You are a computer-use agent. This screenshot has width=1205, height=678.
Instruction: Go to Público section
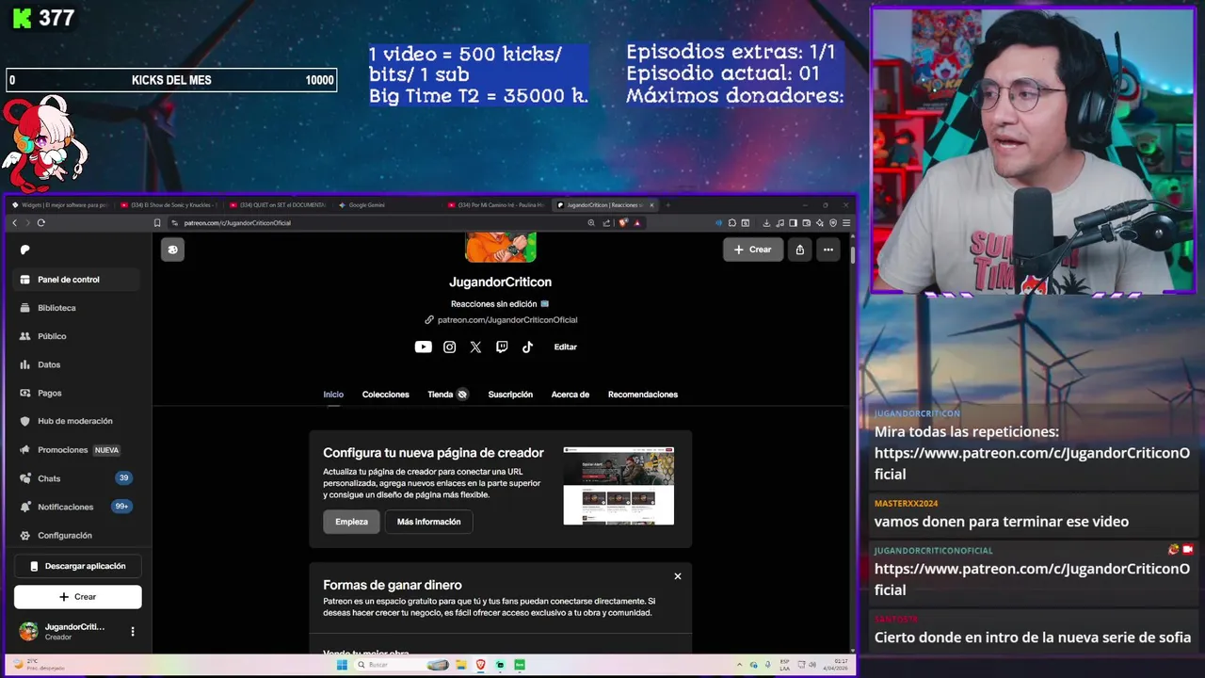(77, 336)
